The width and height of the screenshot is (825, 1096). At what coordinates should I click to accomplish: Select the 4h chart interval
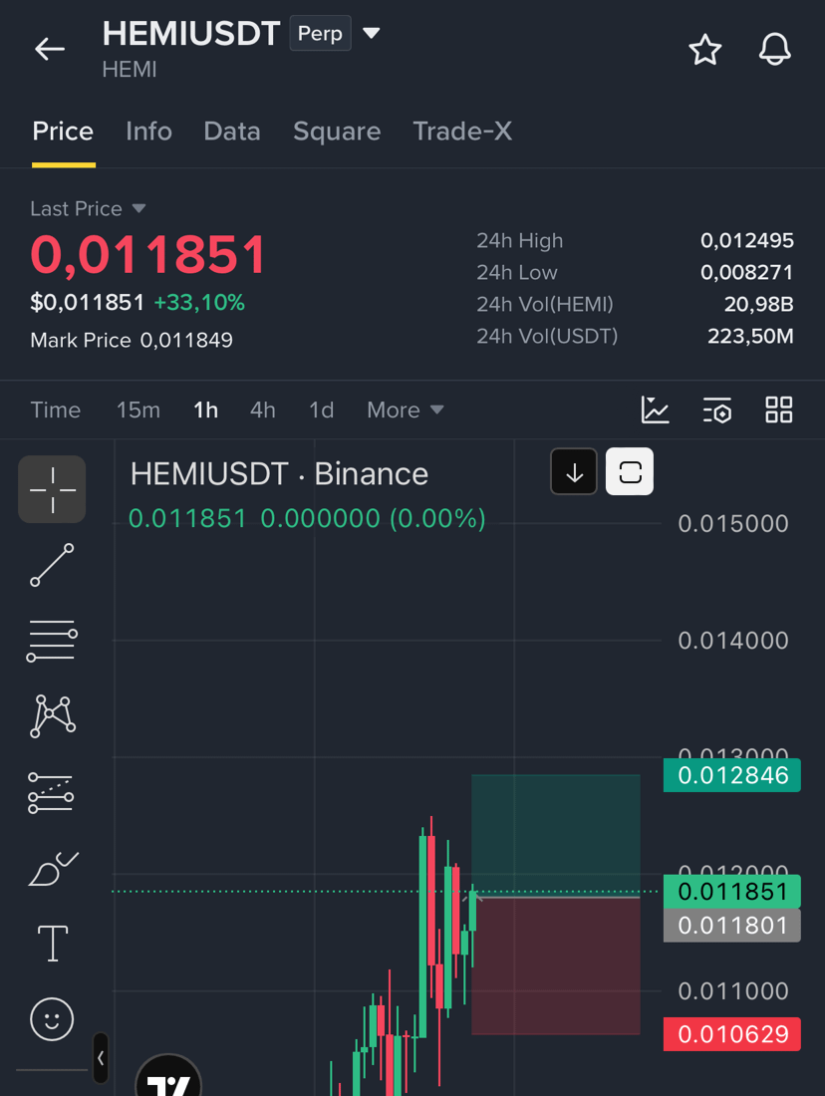263,410
